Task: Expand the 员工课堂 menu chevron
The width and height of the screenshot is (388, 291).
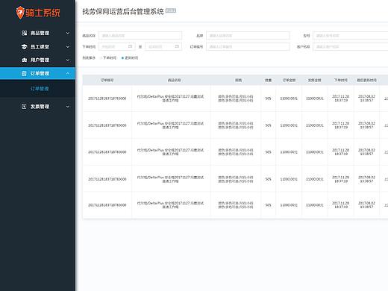Action: 68,46
